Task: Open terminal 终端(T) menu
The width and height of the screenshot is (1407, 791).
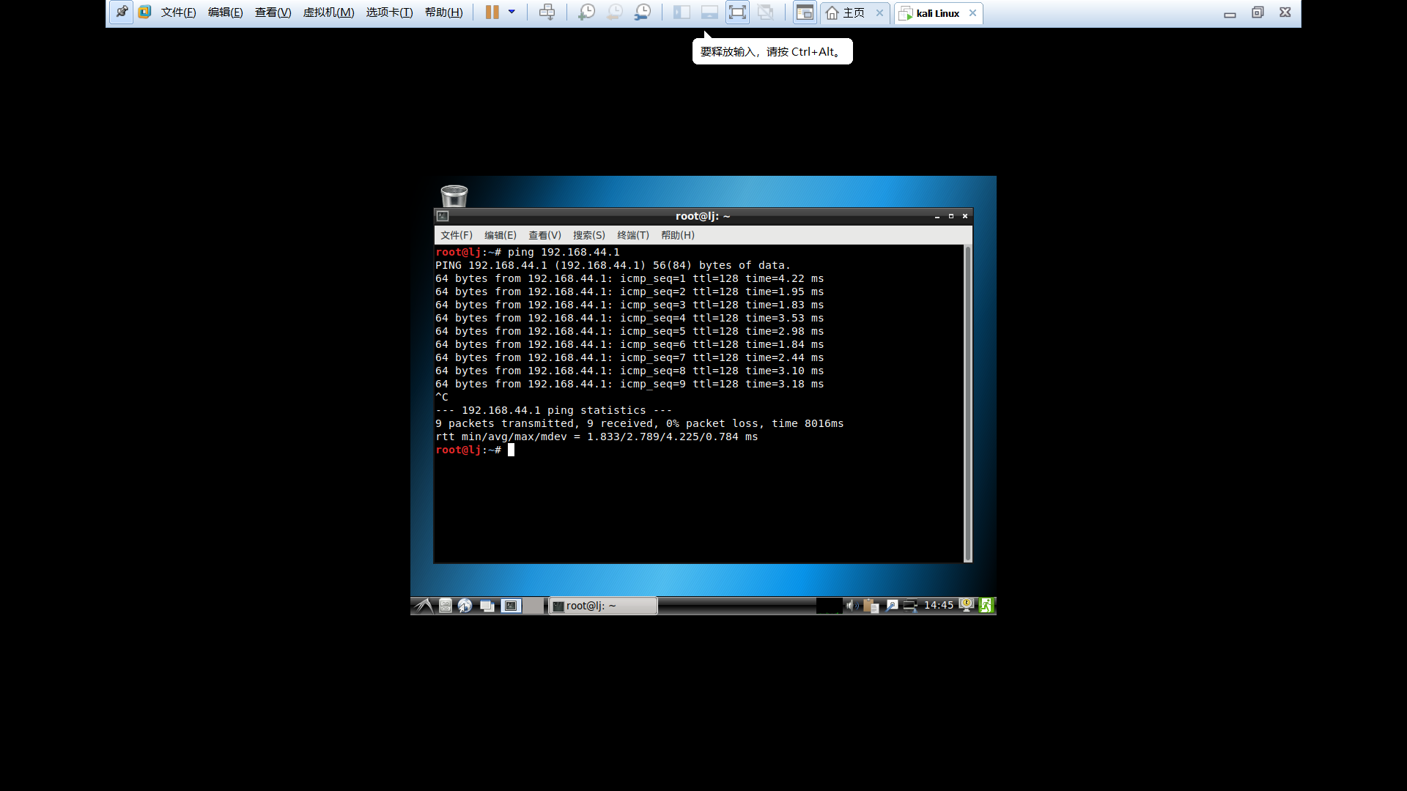Action: tap(632, 235)
